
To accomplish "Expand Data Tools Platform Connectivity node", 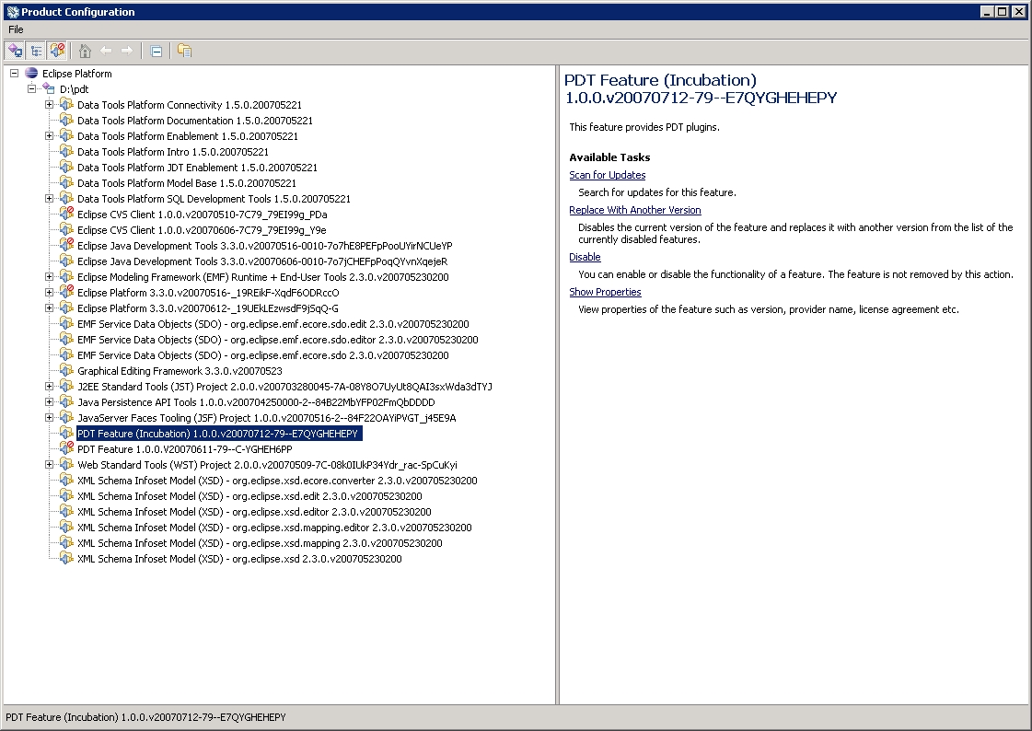I will pos(50,105).
